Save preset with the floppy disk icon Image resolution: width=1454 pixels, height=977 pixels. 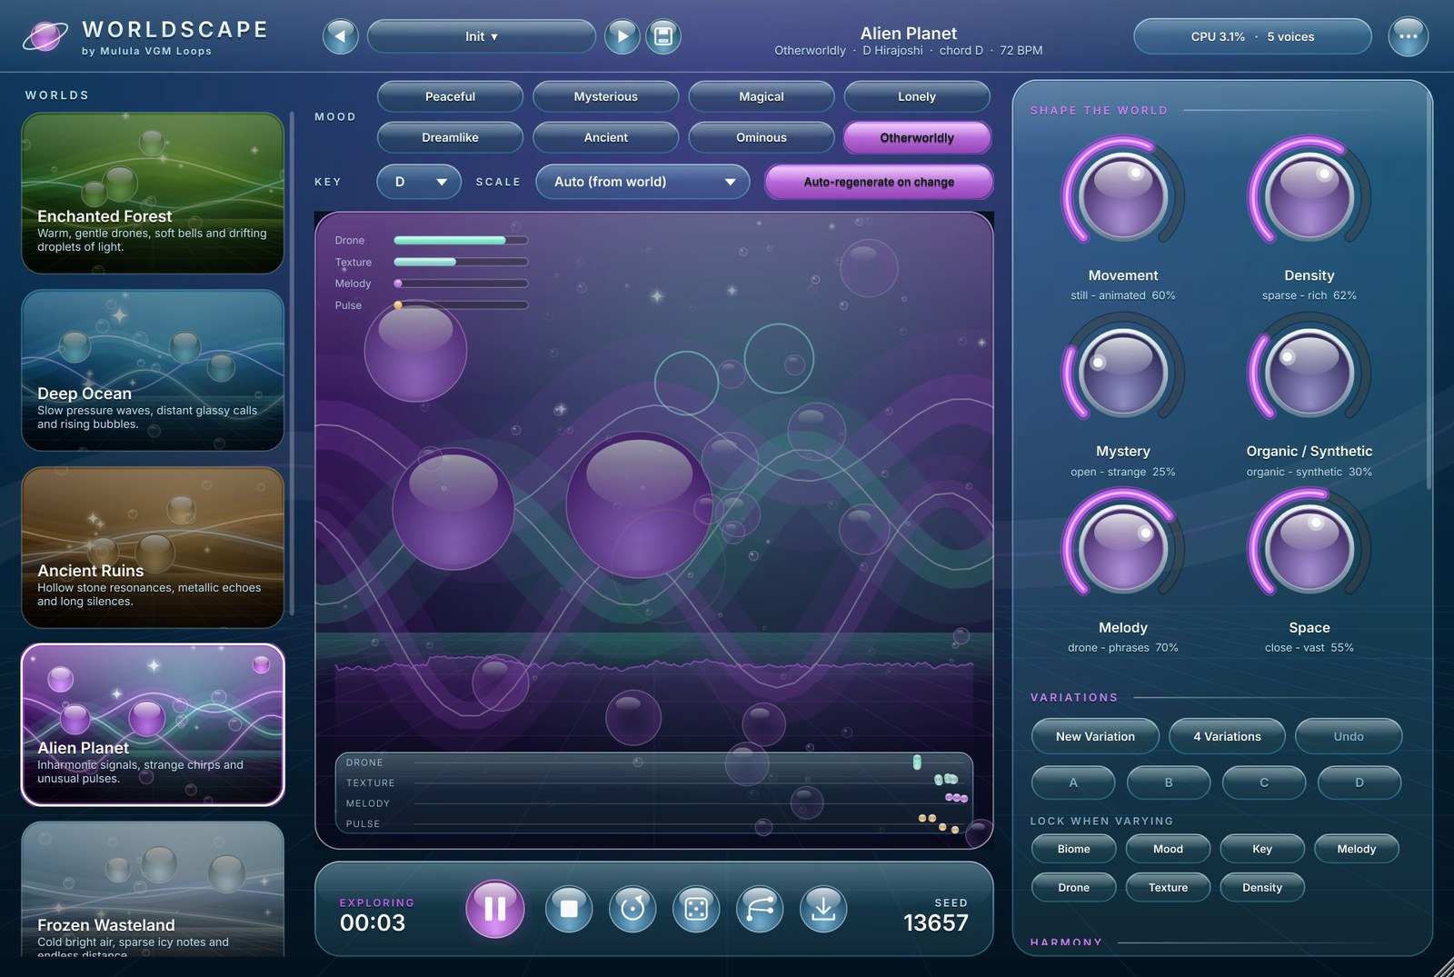tap(663, 36)
